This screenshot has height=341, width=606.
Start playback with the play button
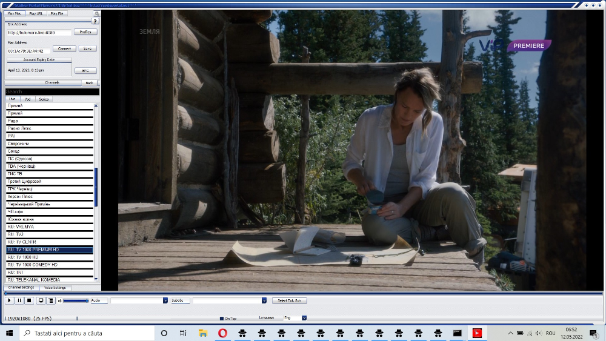click(x=9, y=300)
